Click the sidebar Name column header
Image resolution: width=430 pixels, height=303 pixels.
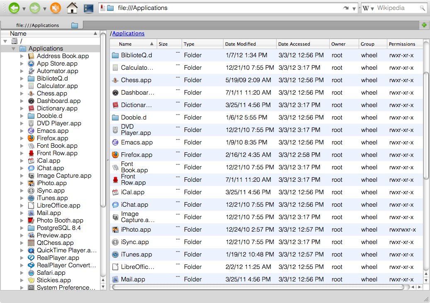point(50,34)
